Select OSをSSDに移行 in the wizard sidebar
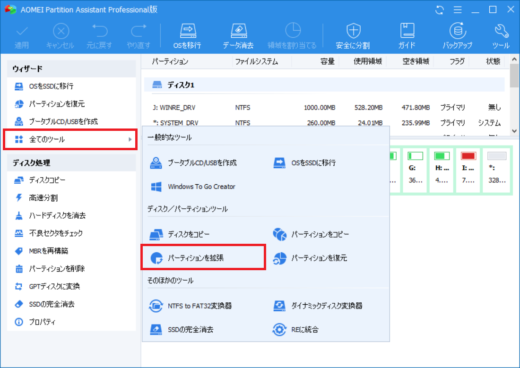The image size is (520, 368). tap(71, 86)
